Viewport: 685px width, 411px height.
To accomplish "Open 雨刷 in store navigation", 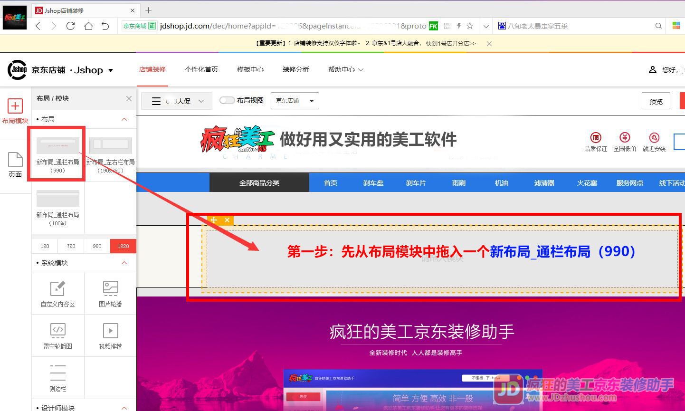I will pos(459,183).
